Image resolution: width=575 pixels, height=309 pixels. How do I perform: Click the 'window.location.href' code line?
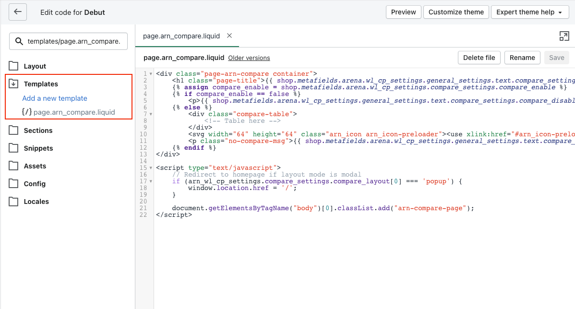242,188
